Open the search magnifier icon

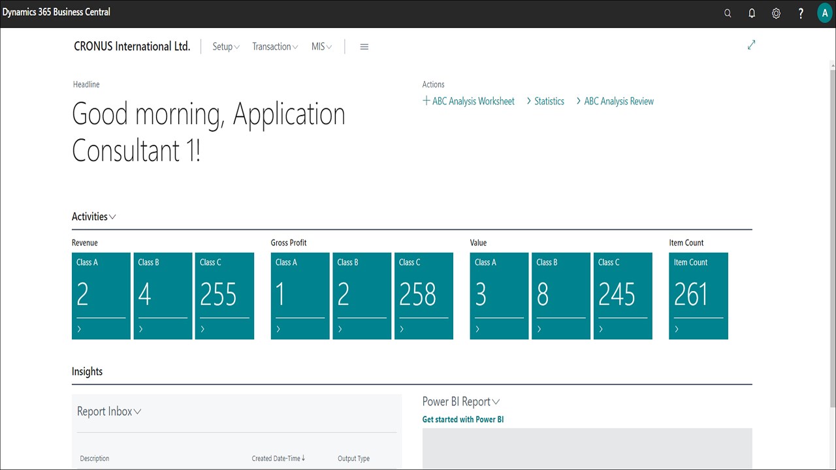[x=728, y=13]
